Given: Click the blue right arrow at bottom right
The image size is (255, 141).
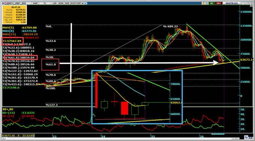Looking at the screenshot, I should 252,138.
